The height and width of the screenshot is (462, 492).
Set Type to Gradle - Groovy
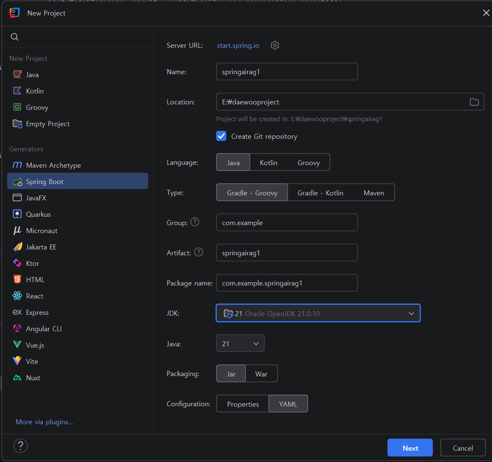click(x=252, y=192)
